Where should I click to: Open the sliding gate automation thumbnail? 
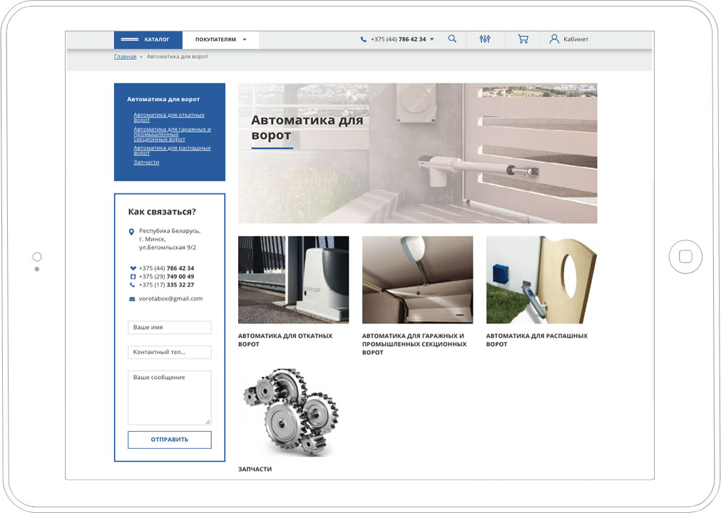293,280
